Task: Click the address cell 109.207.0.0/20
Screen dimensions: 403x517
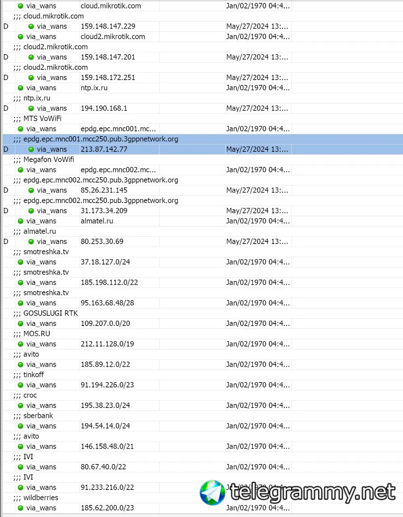Action: pos(105,324)
